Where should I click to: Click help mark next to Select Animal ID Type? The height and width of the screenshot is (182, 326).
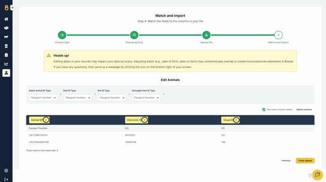(x=61, y=94)
